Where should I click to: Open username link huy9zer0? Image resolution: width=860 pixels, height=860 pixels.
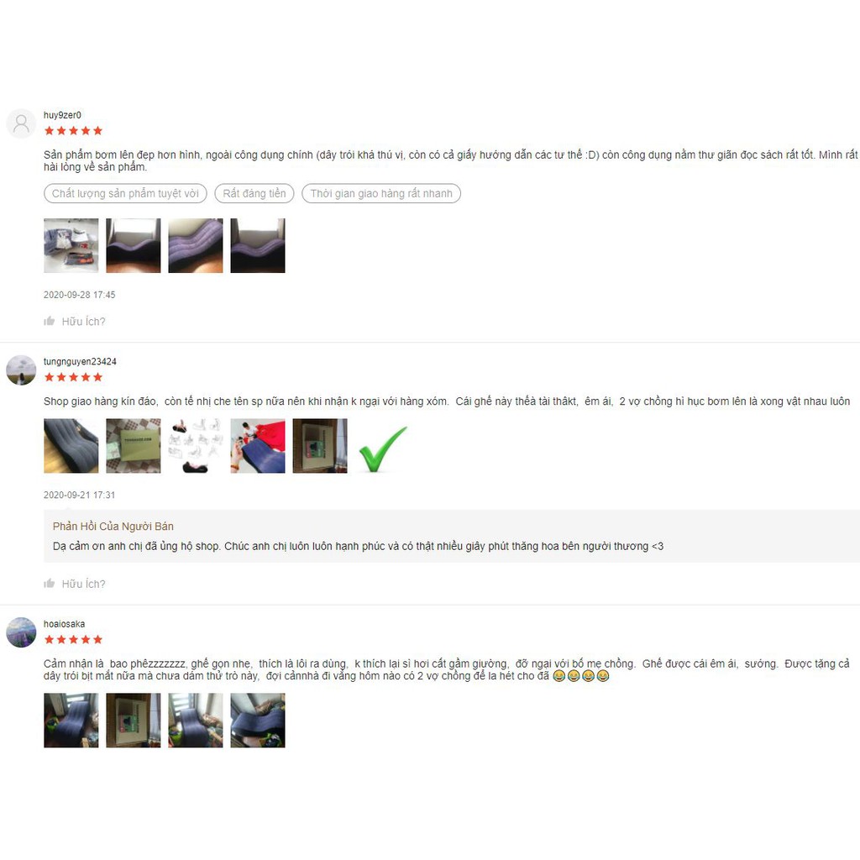click(x=62, y=114)
